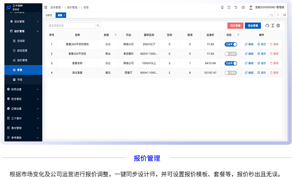Click the 添加套餐 button

tap(253, 25)
